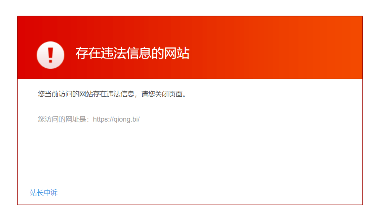
Task: Click the banner's empty red area beside the heading
Action: [x=267, y=53]
